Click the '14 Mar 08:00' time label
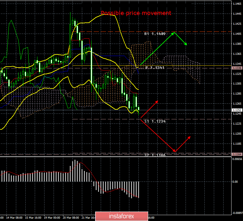The height and width of the screenshot is (221, 243). click(14, 218)
